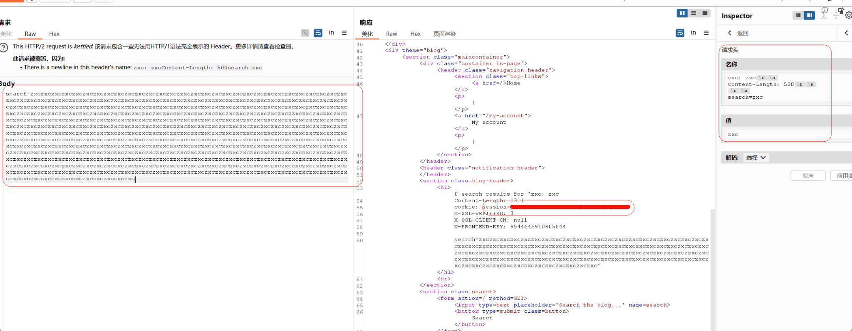The height and width of the screenshot is (331, 852).
Task: Open the Inspector settings gear
Action: 848,15
